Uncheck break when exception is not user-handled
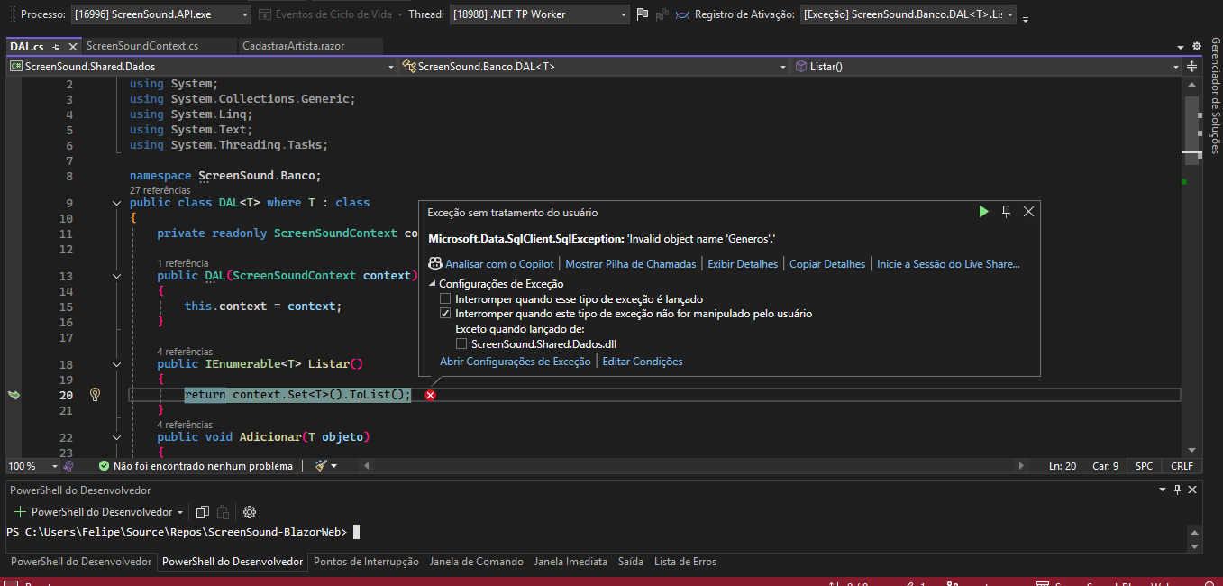The image size is (1223, 586). [444, 314]
